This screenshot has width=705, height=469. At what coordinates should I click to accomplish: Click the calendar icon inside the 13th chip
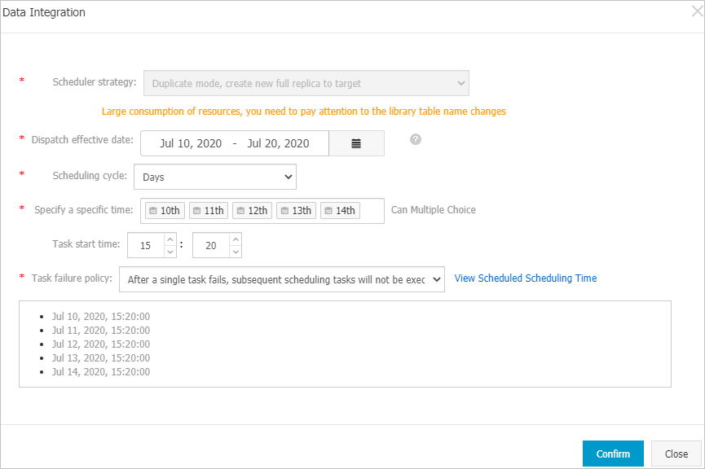(284, 209)
